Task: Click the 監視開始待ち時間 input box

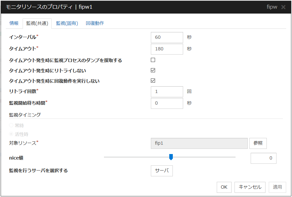Action: pyautogui.click(x=167, y=103)
